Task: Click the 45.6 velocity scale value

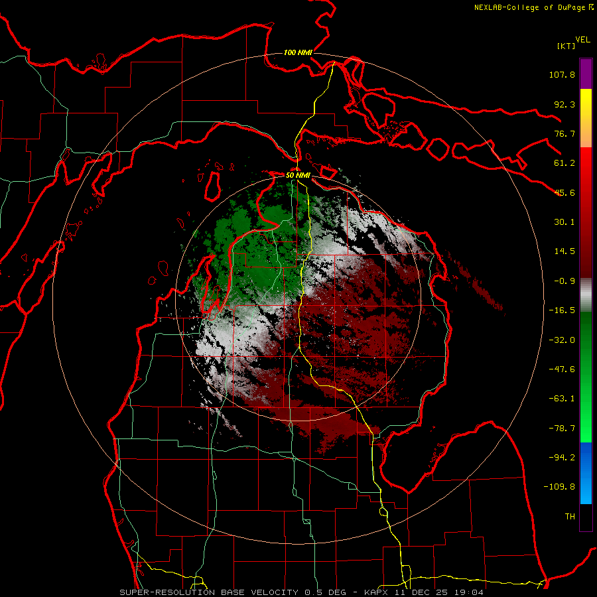Action: [x=564, y=192]
